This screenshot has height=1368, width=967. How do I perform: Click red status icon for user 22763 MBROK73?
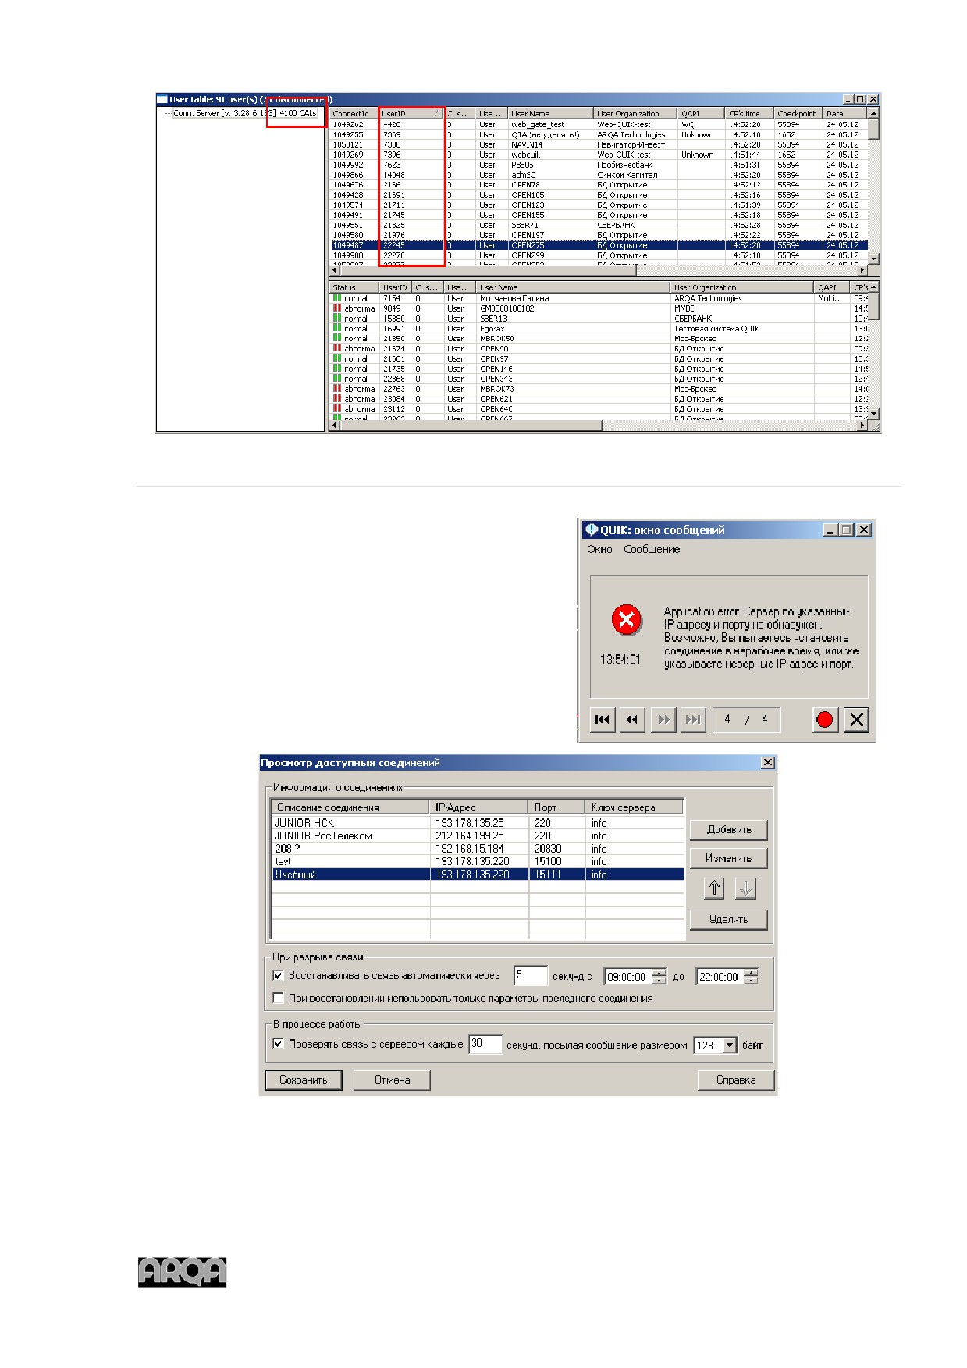pyautogui.click(x=337, y=389)
